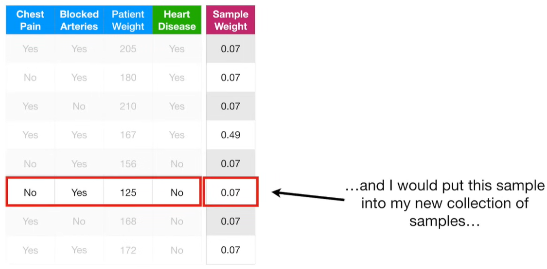Click Heart Disease 'No' in highlighted row
Viewport: 547px width, 269px height.
click(177, 192)
